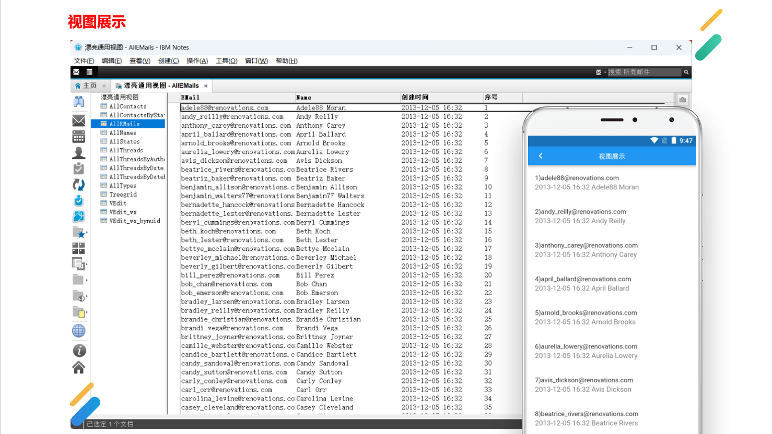772x434 pixels.
Task: Select the VEdit_wx view
Action: pos(123,212)
